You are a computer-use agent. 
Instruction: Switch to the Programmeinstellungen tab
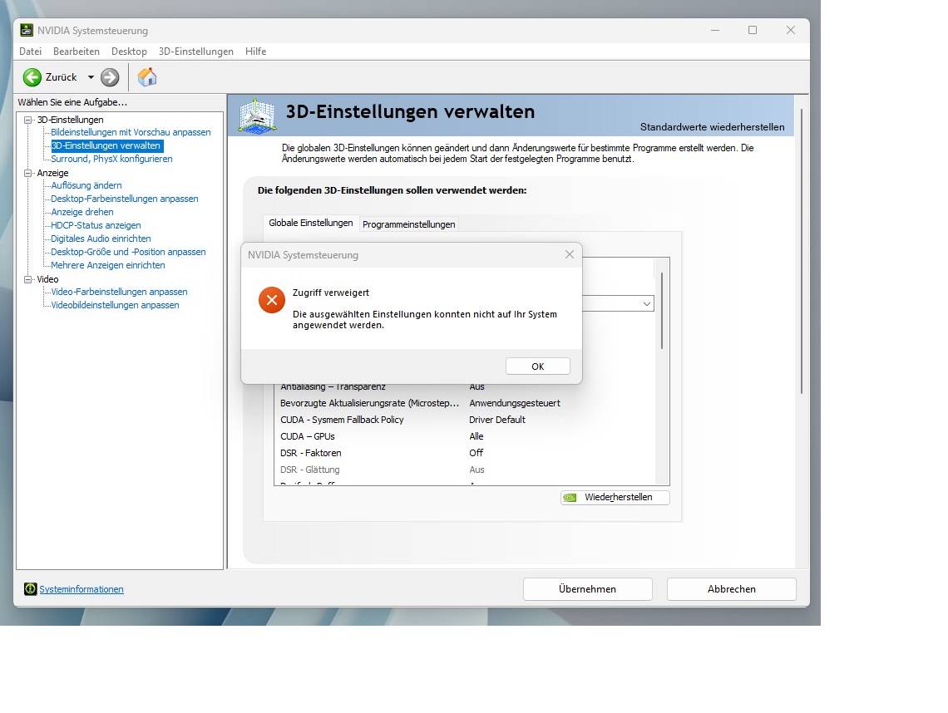[x=408, y=224]
